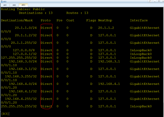This screenshot has height=117, width=164.
Task: Switch to the AR2 tab
Action: tap(14, 5)
